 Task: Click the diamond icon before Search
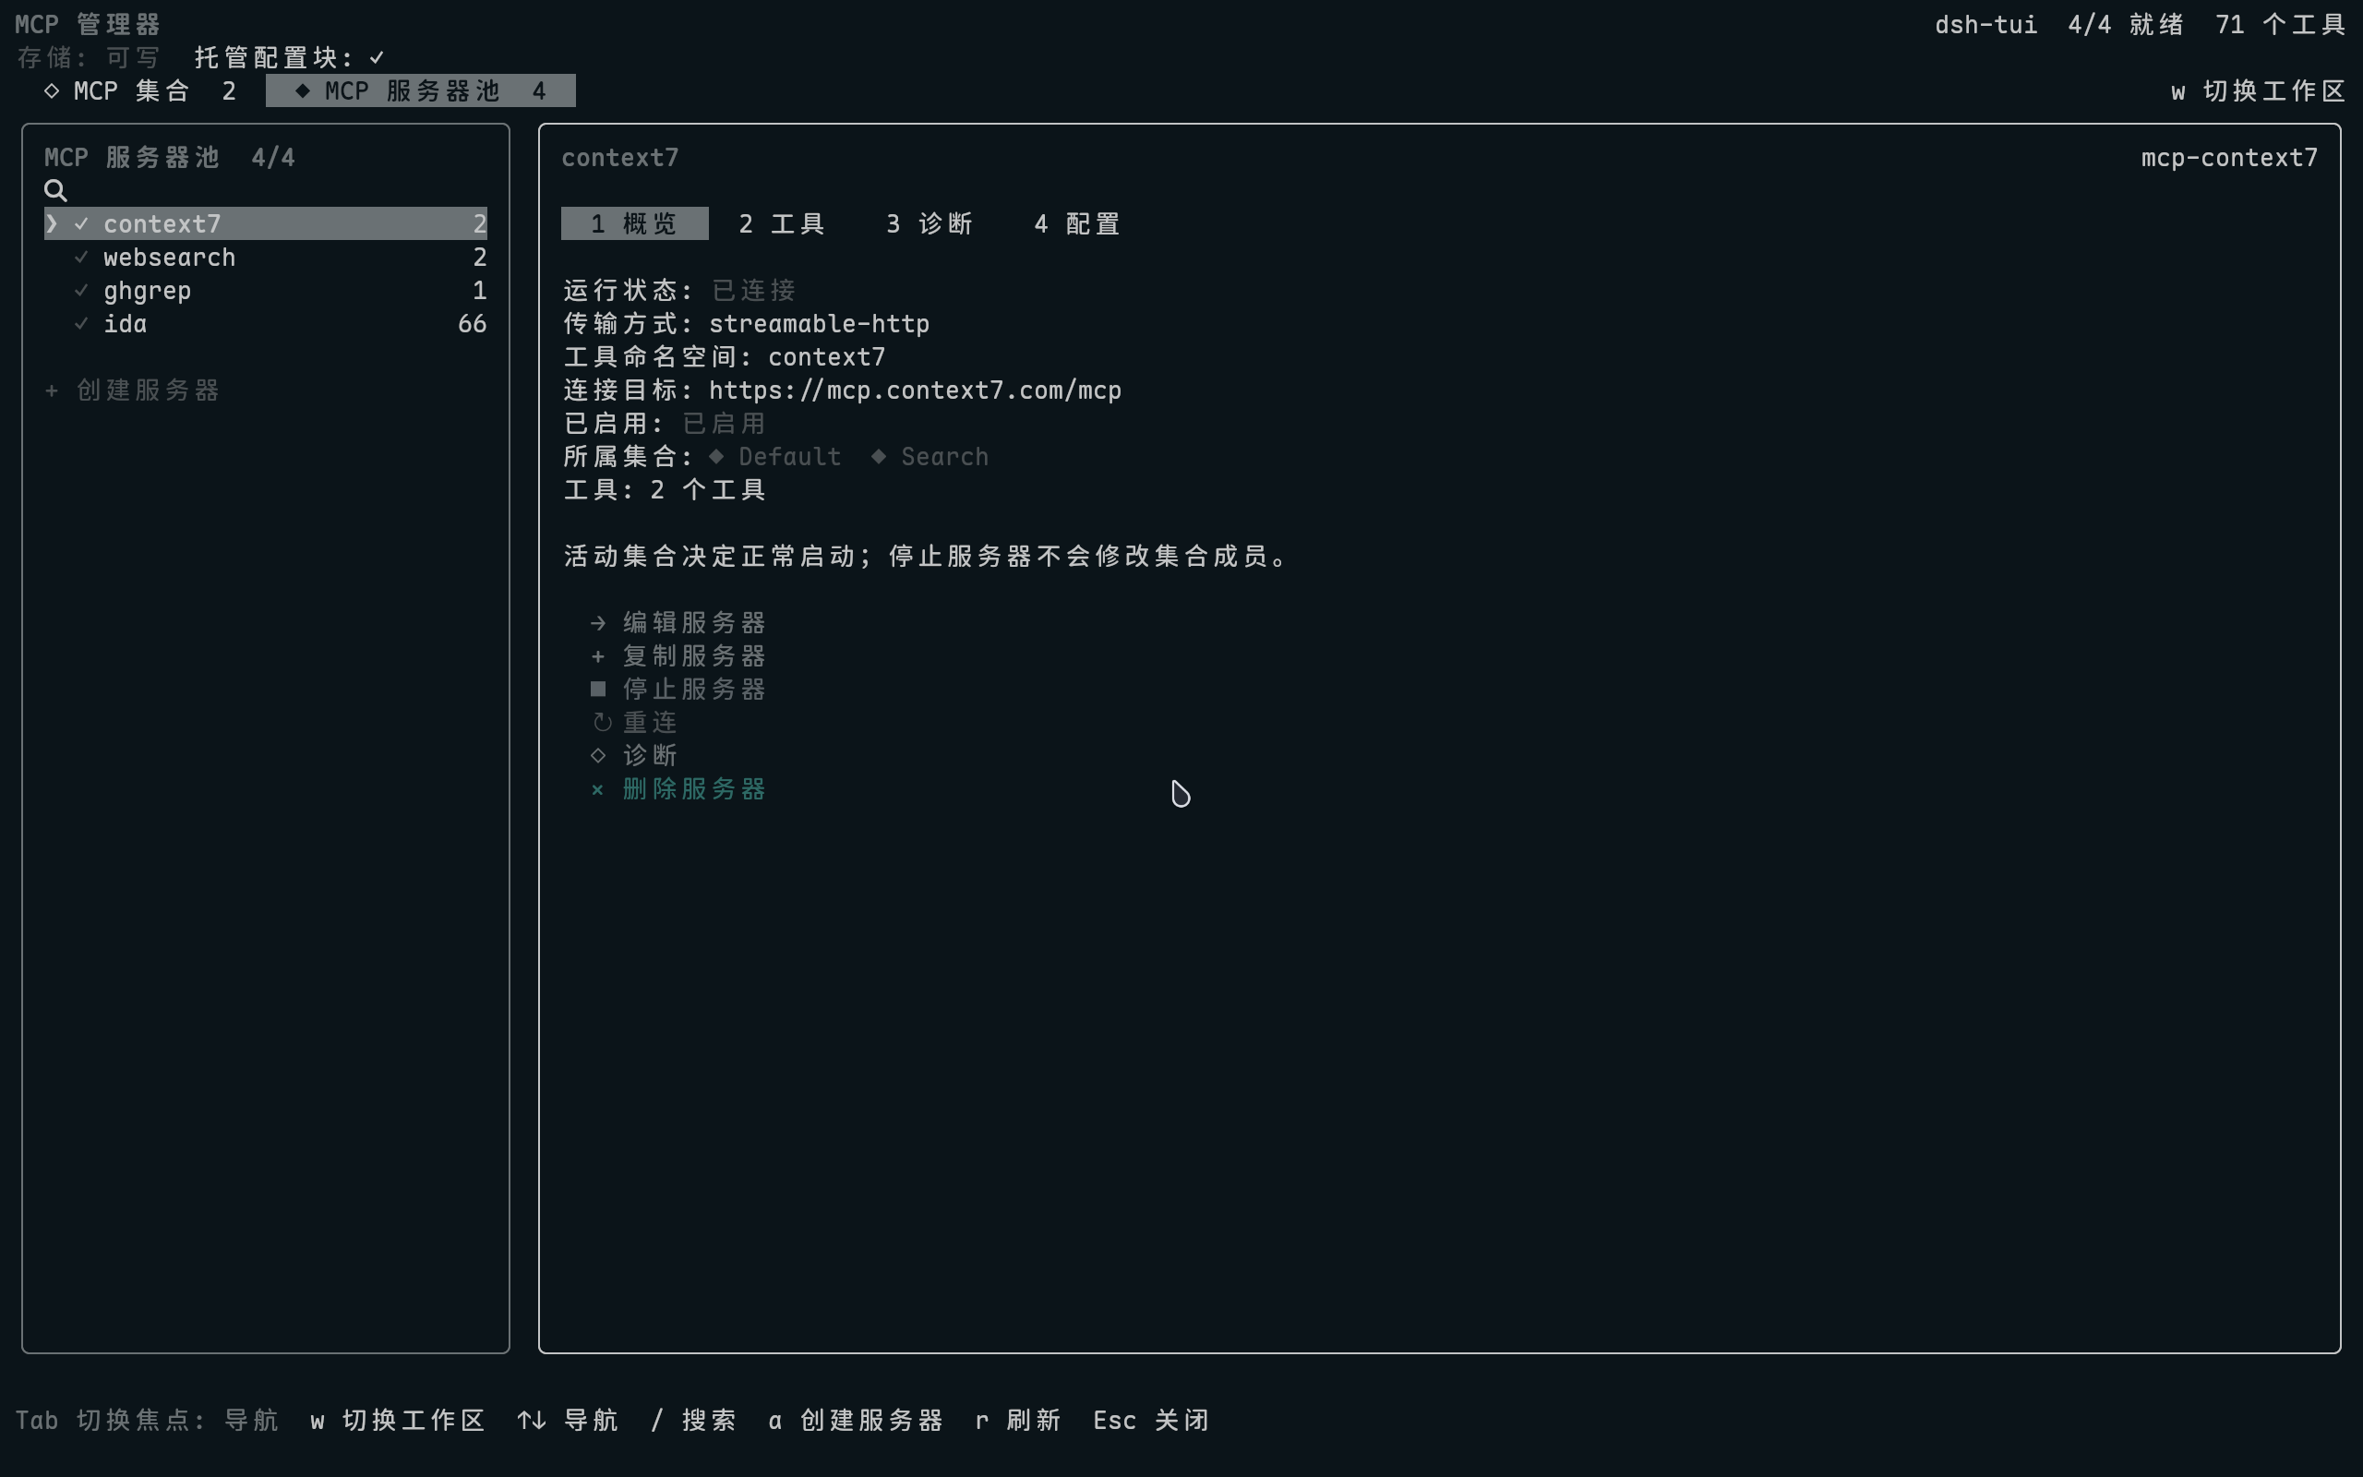click(x=879, y=456)
